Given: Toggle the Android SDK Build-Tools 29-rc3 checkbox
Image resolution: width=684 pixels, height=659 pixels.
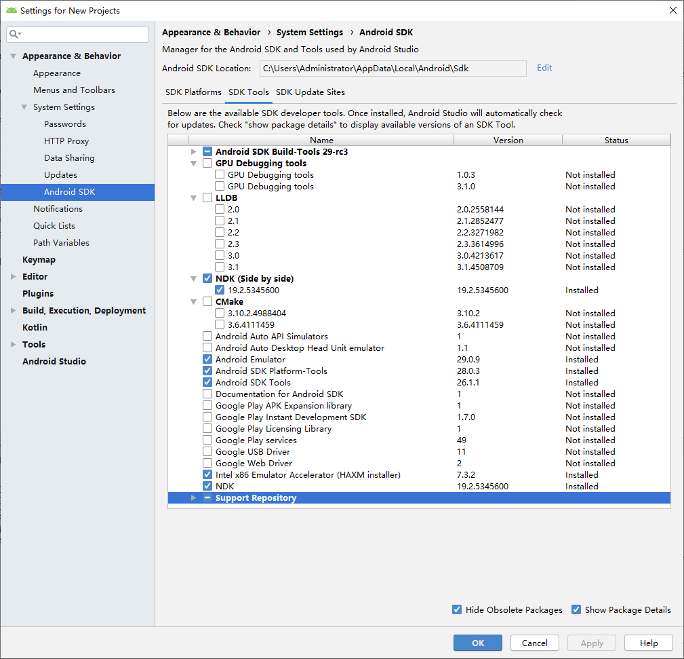Looking at the screenshot, I should [207, 151].
